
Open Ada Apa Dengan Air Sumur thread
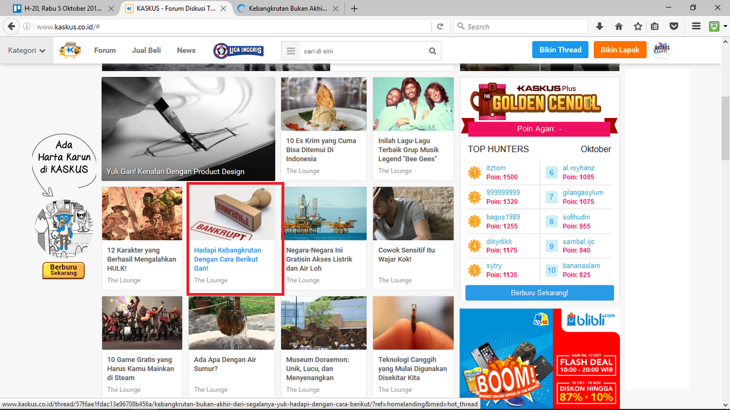pos(225,364)
